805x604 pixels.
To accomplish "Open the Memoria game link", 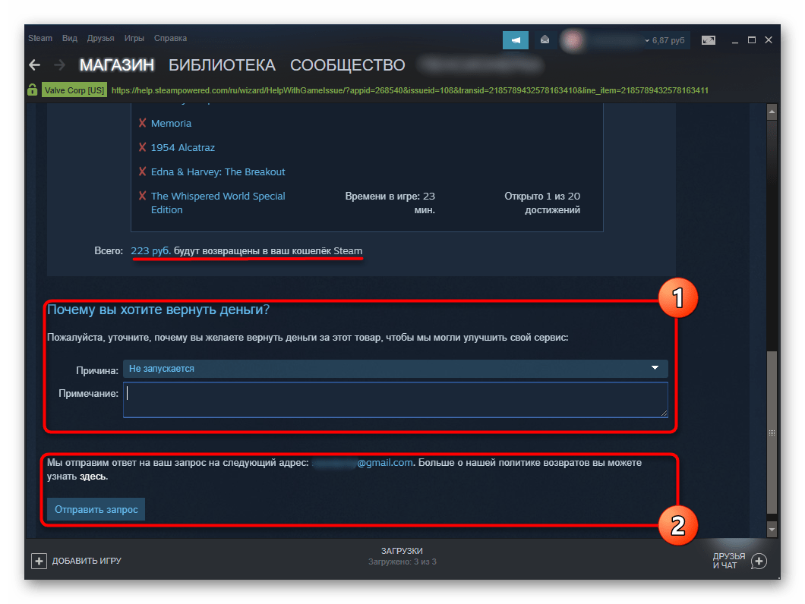I will click(x=171, y=123).
